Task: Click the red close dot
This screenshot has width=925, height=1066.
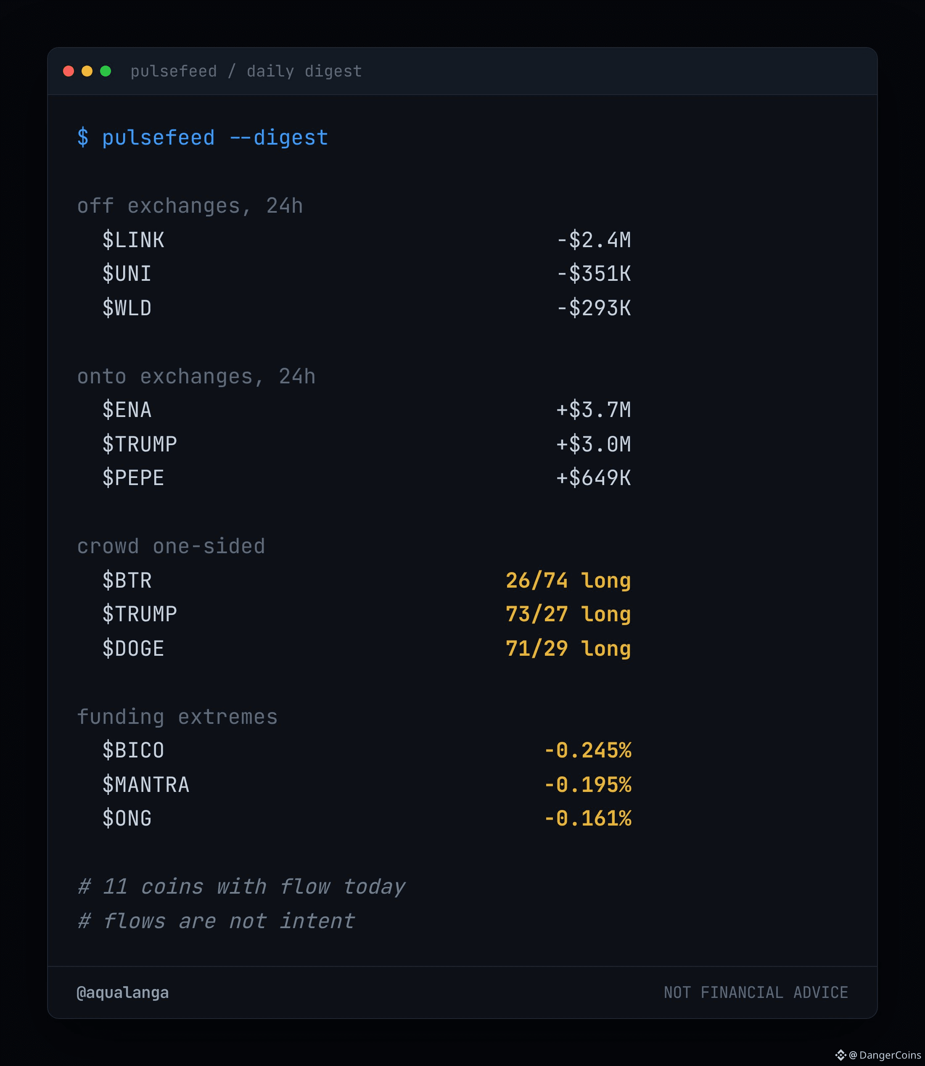Action: coord(68,71)
